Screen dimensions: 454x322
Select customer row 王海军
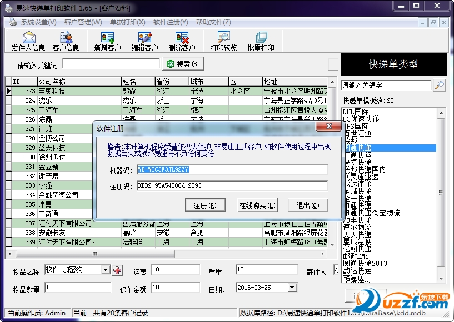click(169, 110)
